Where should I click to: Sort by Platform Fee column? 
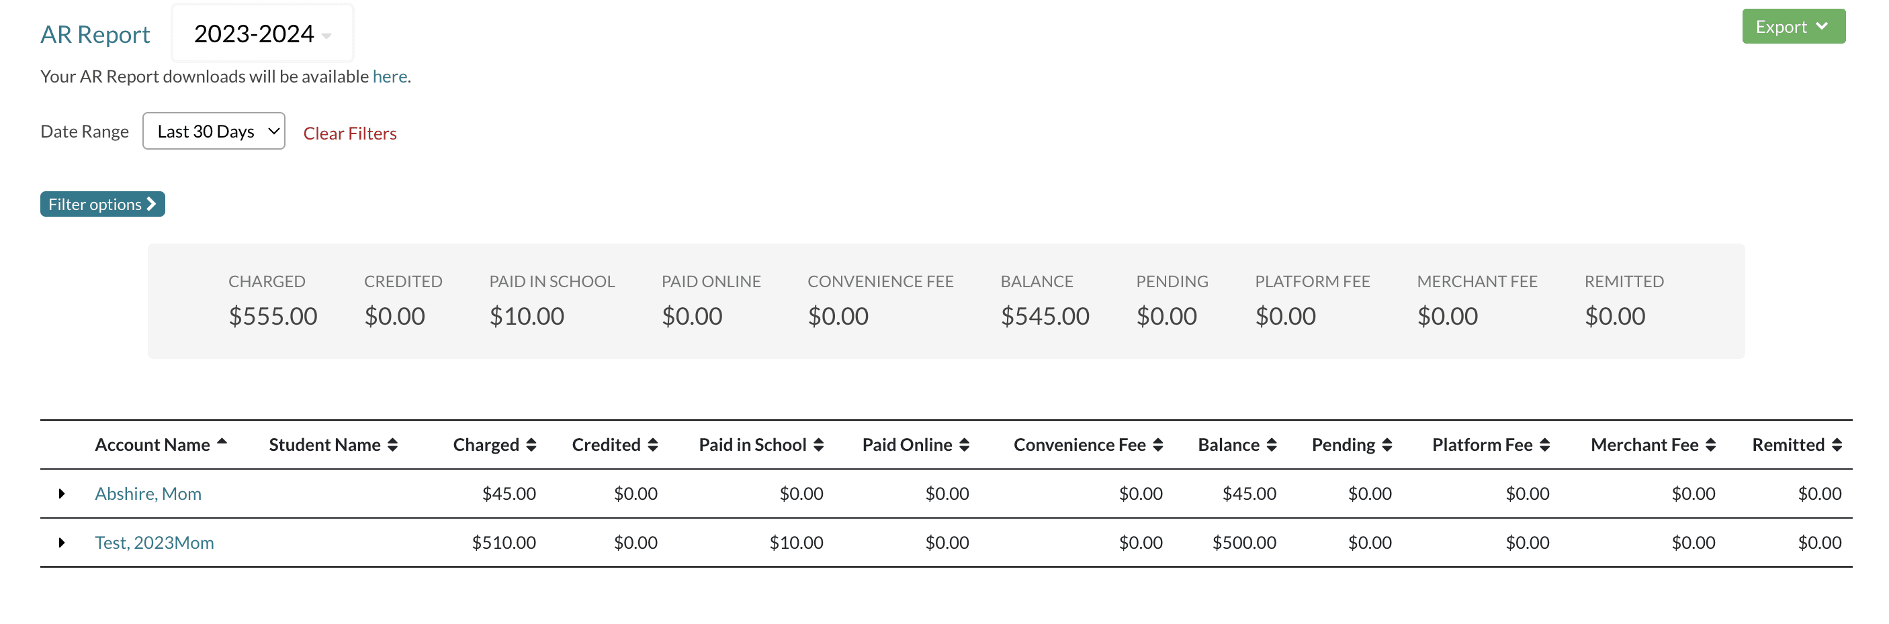coord(1490,445)
